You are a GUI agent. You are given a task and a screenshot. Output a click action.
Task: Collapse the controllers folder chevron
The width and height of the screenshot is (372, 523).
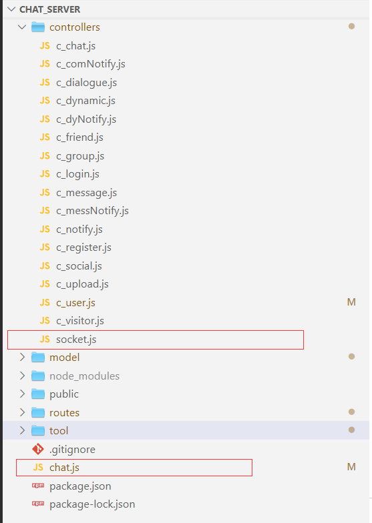coord(22,27)
